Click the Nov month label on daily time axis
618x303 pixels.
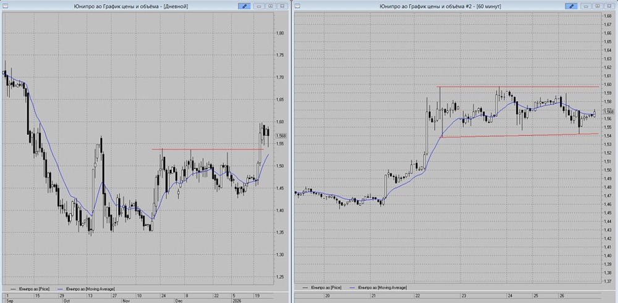pyautogui.click(x=126, y=301)
